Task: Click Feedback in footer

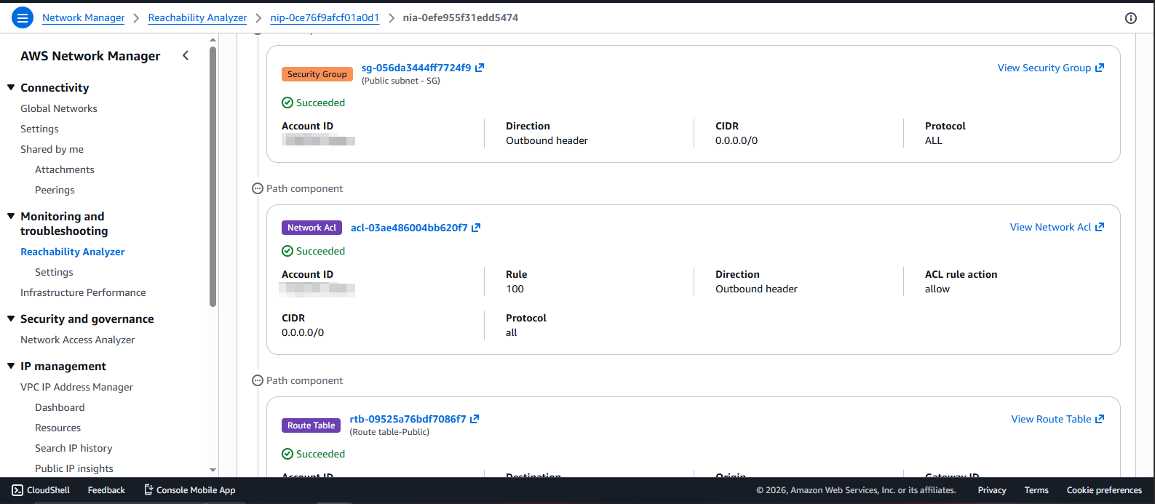Action: coord(106,490)
